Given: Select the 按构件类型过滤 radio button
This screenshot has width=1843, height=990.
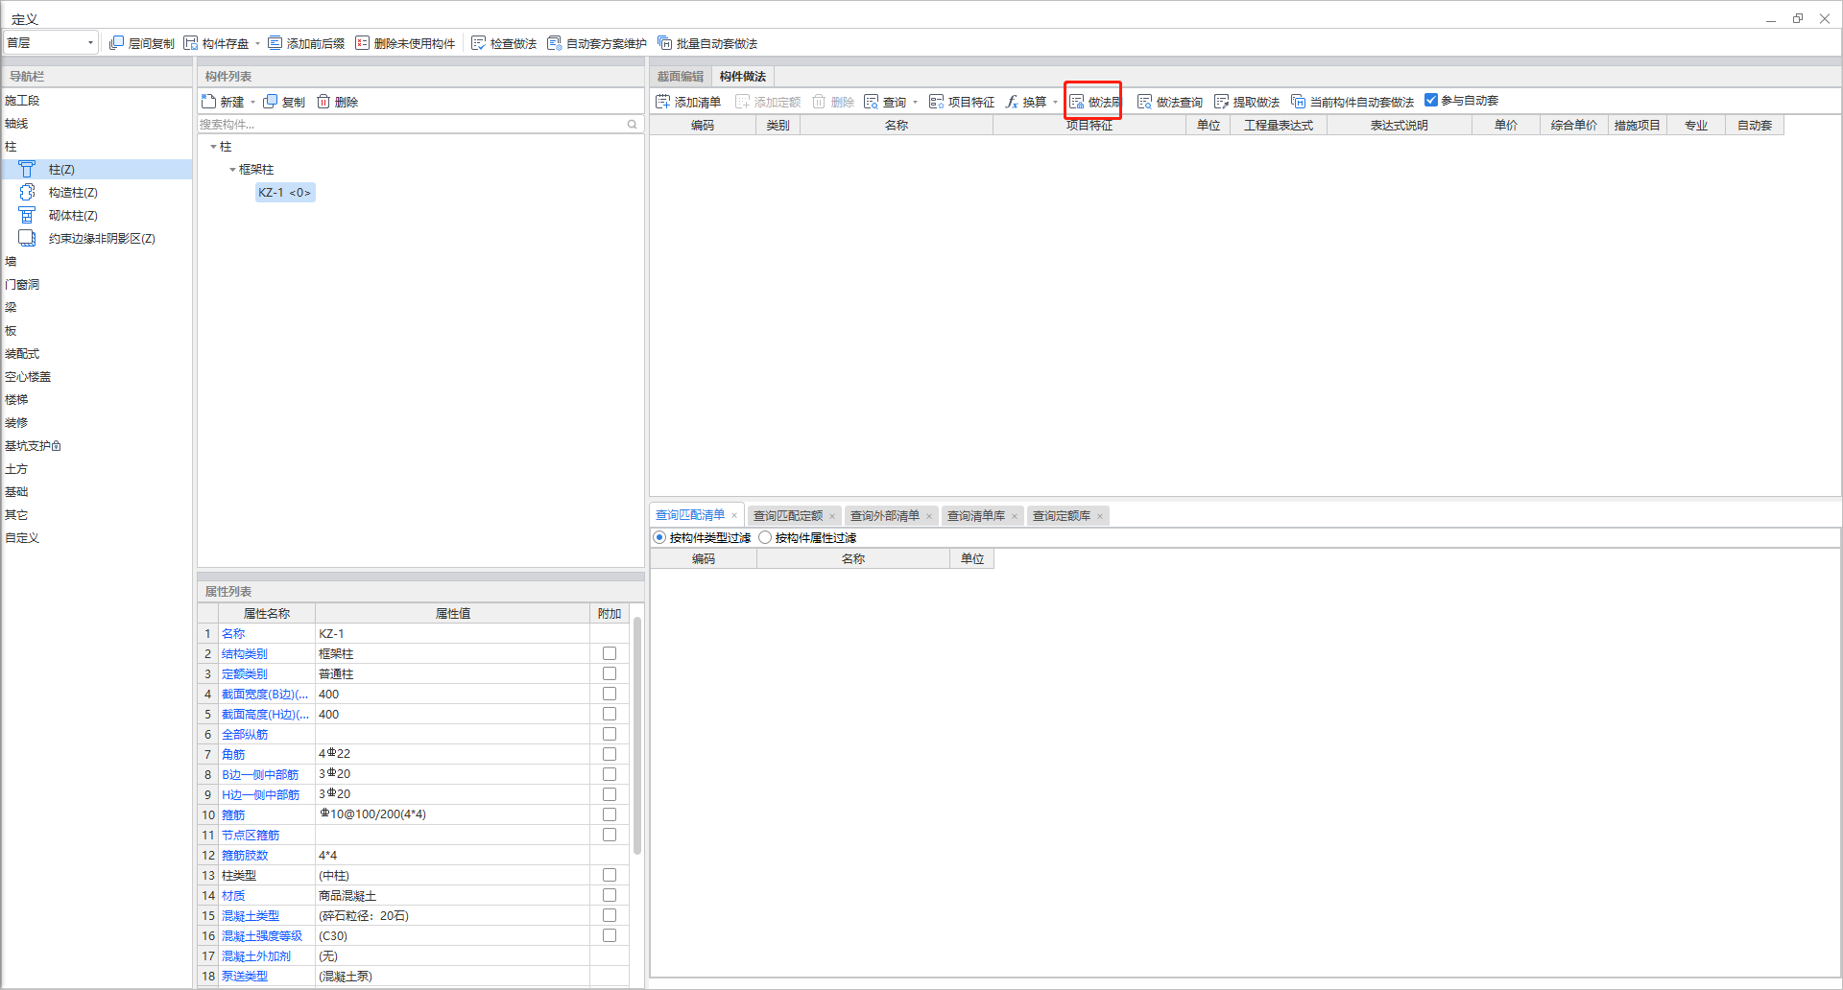Looking at the screenshot, I should (x=659, y=537).
